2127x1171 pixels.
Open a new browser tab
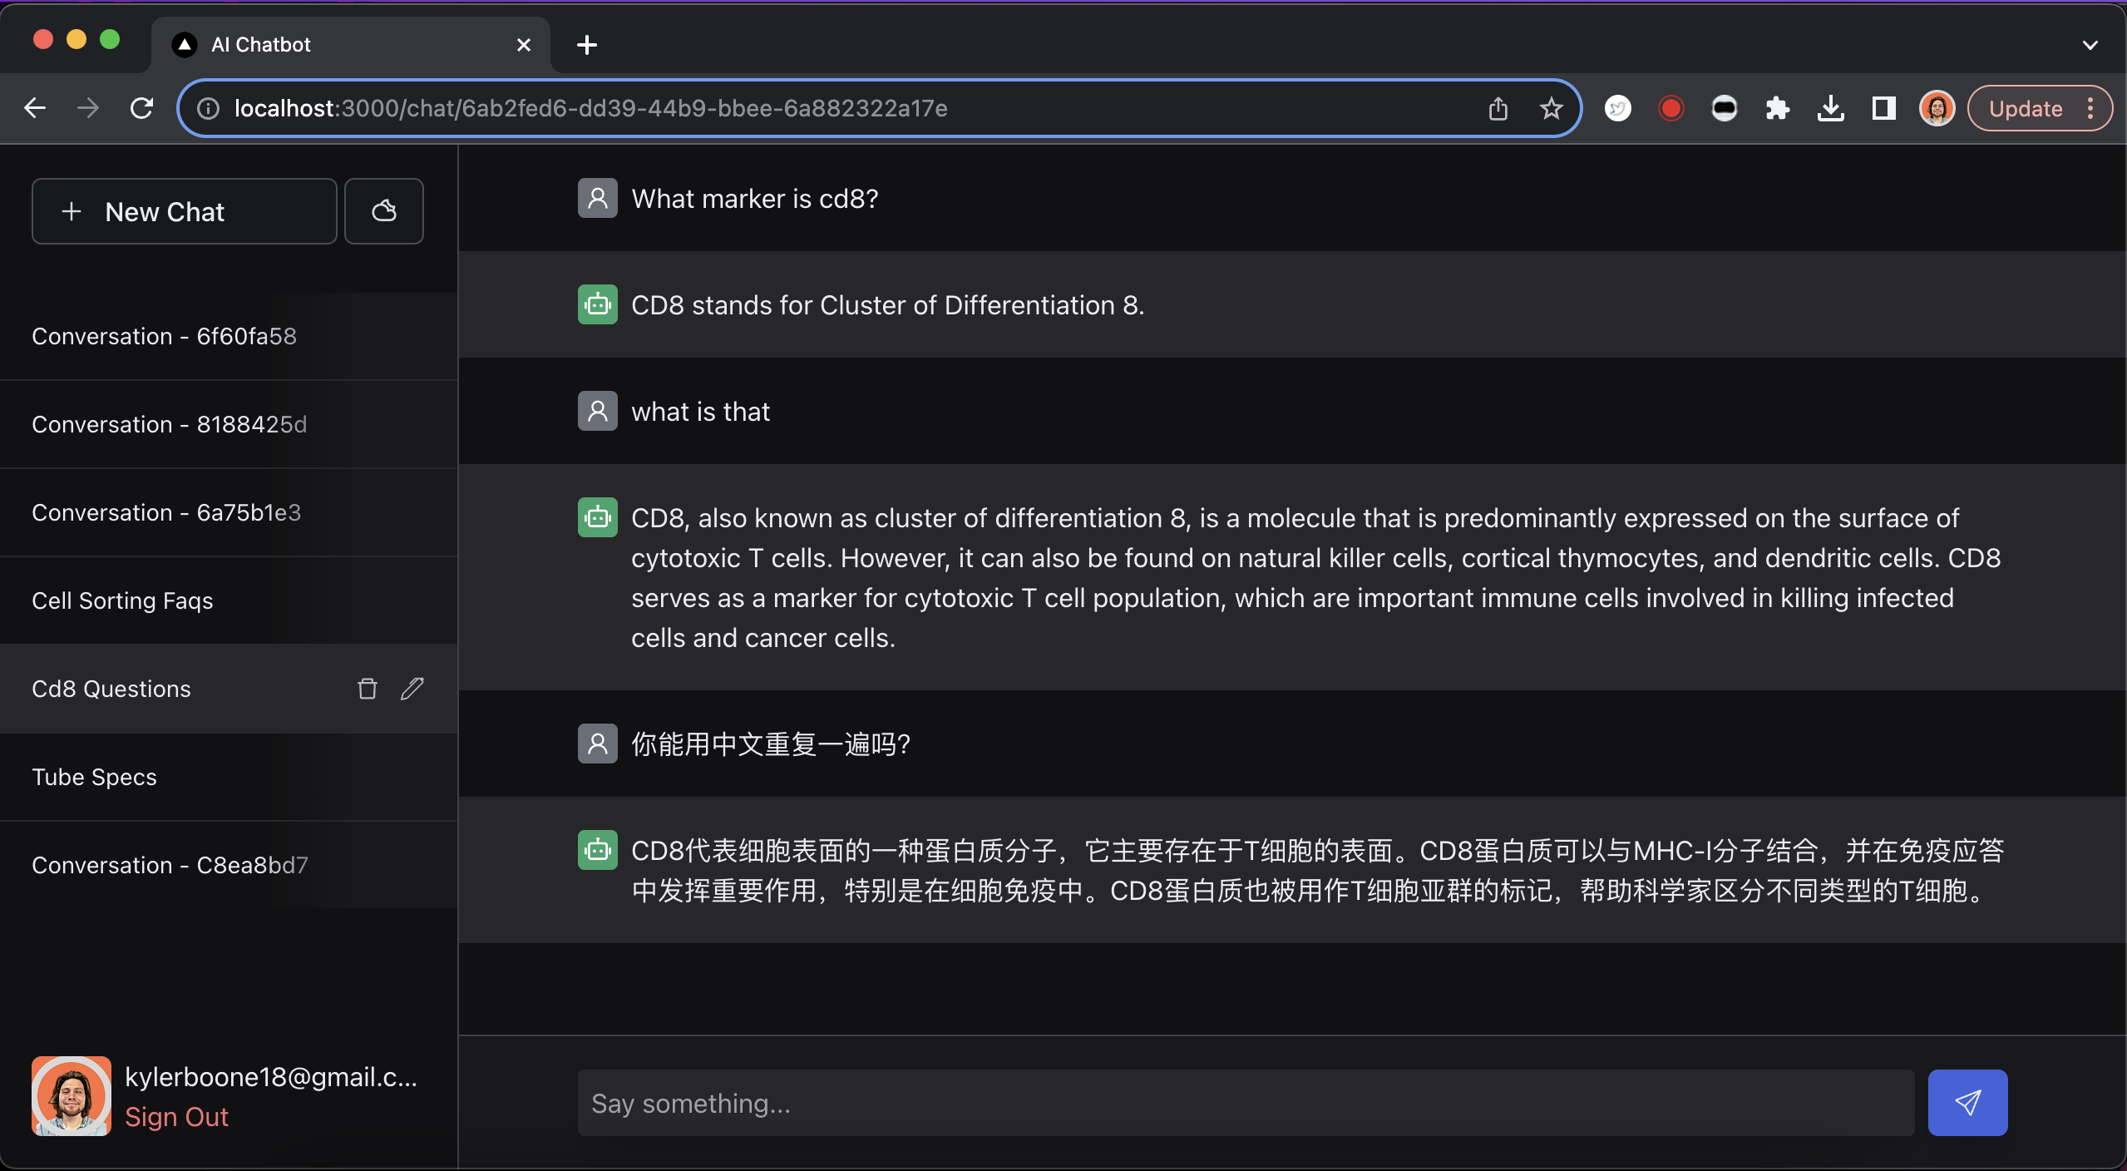(x=587, y=45)
